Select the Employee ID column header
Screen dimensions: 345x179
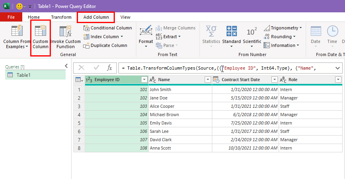pos(116,80)
